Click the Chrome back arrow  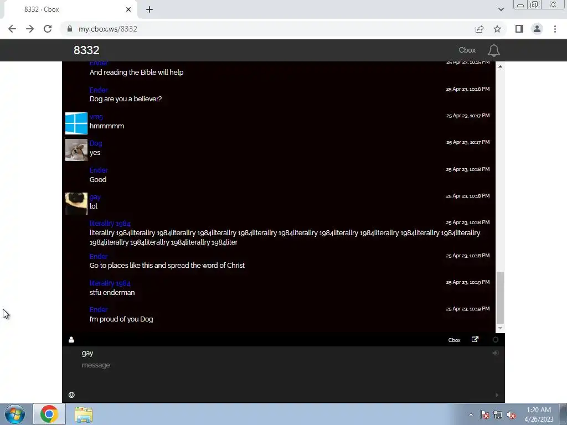coord(12,29)
